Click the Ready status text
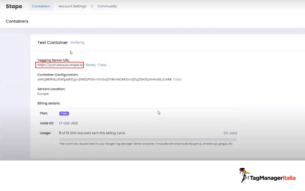 91,65
